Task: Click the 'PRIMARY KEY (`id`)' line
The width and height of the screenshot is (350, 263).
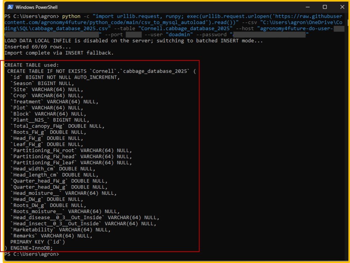Action: coord(38,242)
